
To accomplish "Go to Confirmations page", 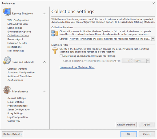I will 15,80.
